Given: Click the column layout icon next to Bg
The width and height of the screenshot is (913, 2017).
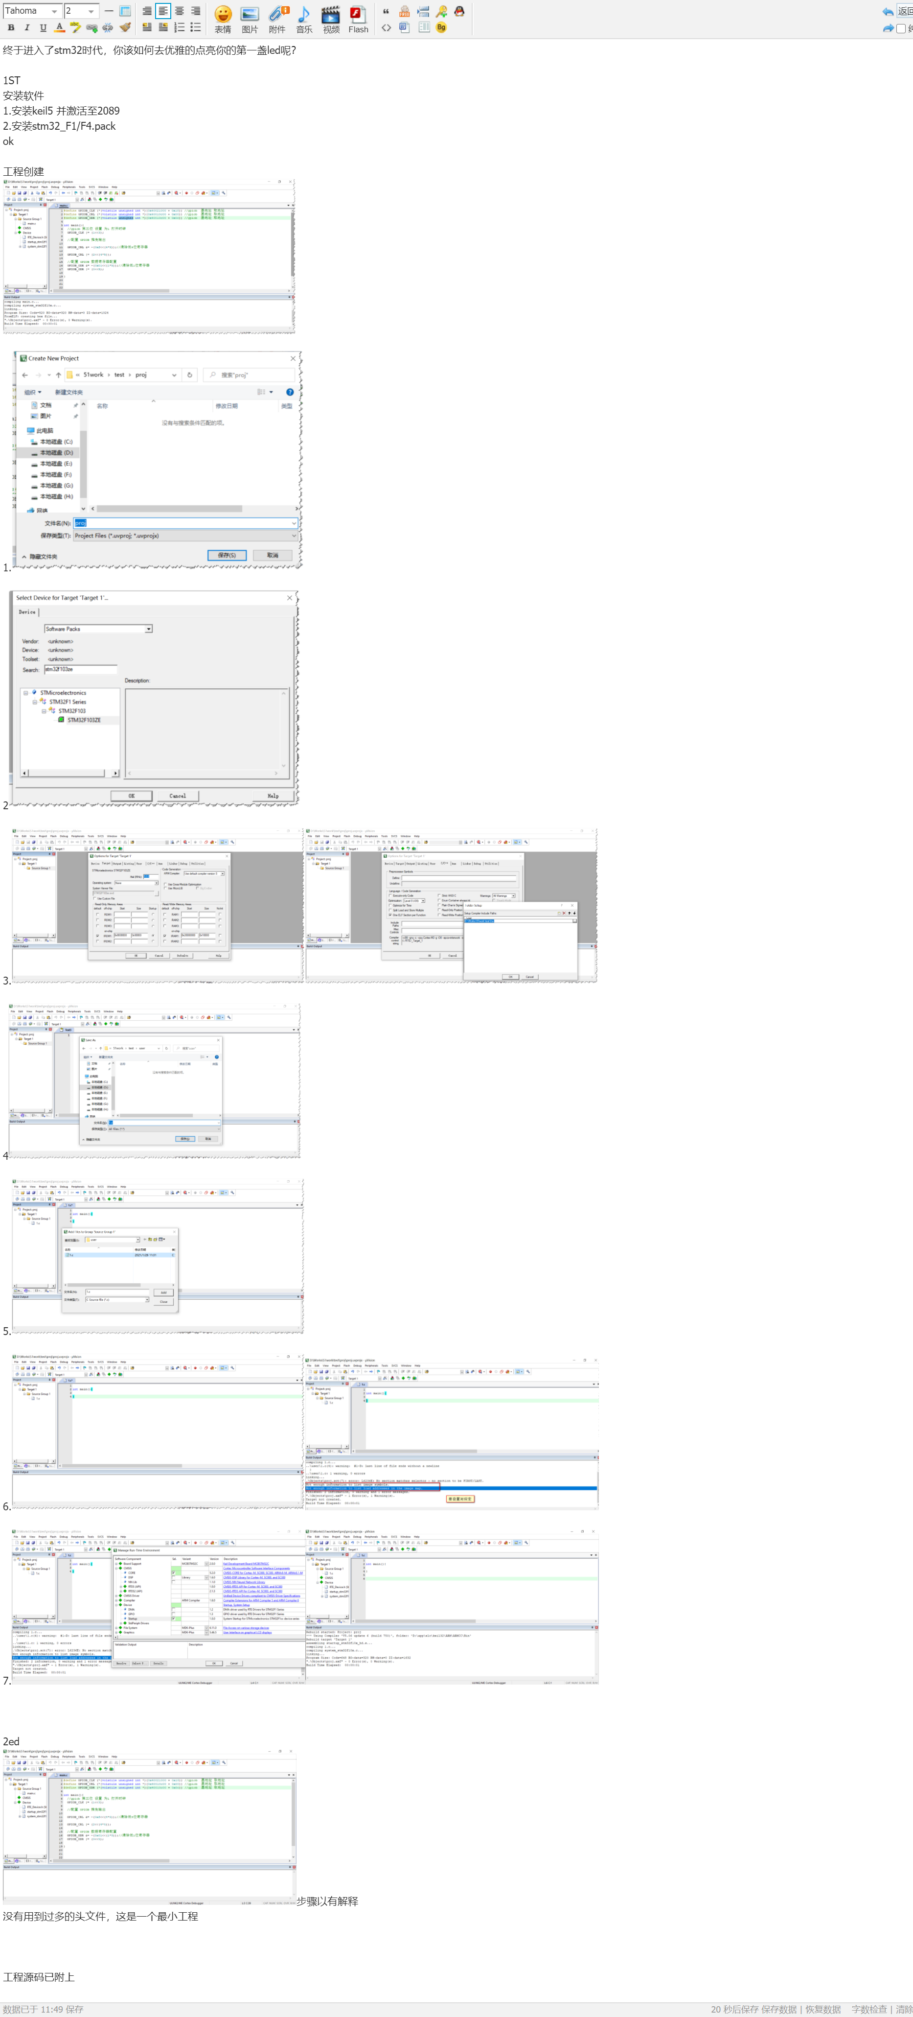Looking at the screenshot, I should point(423,27).
